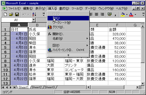The width and height of the screenshot is (146, 95).
Task: Click the vertical scrollbar down arrow
Action: pyautogui.click(x=142, y=83)
